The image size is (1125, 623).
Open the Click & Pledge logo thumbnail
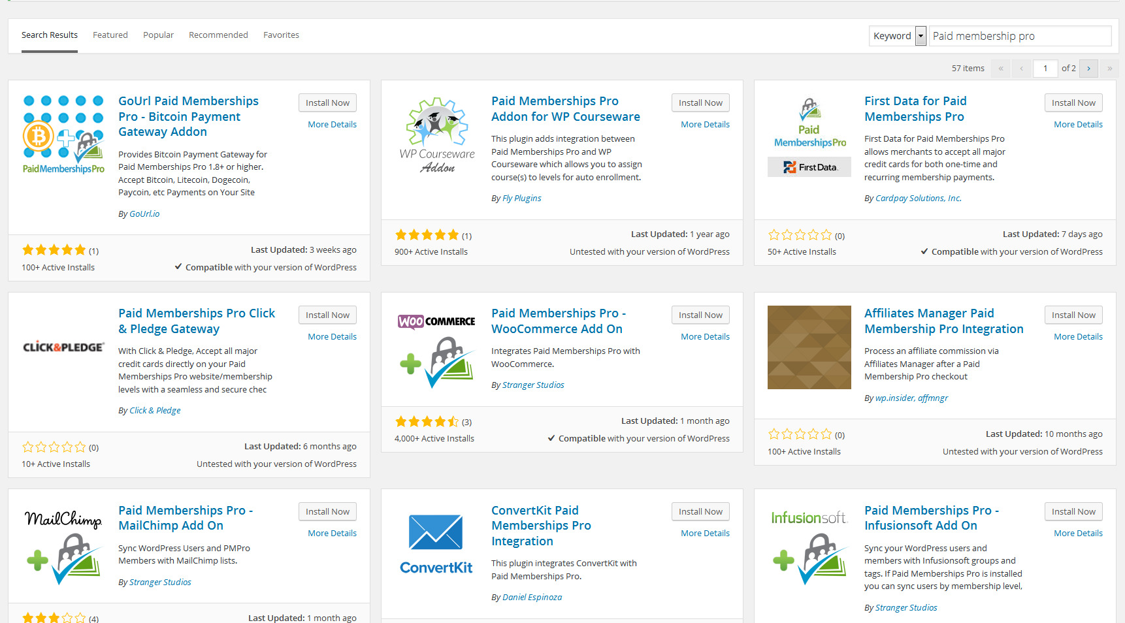tap(63, 347)
